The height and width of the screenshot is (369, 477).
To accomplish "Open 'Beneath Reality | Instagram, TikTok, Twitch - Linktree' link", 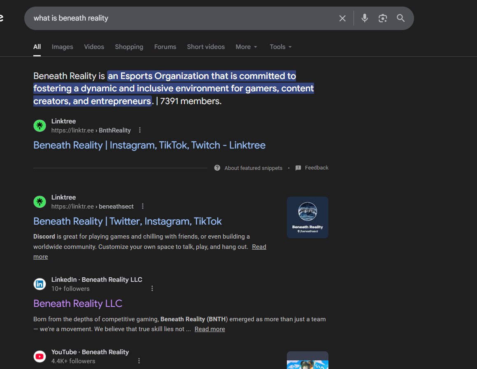I will pyautogui.click(x=149, y=145).
